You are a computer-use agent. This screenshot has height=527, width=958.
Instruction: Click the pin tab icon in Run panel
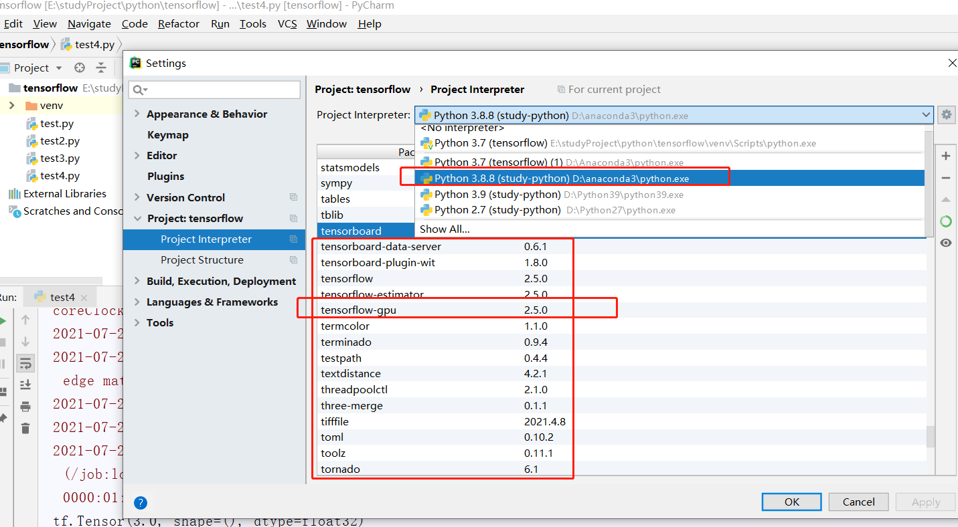coord(3,418)
